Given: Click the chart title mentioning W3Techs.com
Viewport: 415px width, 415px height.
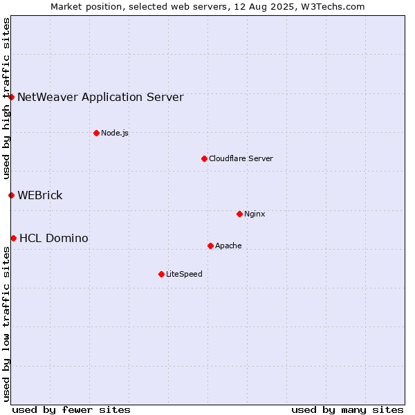Looking at the screenshot, I should coord(207,7).
